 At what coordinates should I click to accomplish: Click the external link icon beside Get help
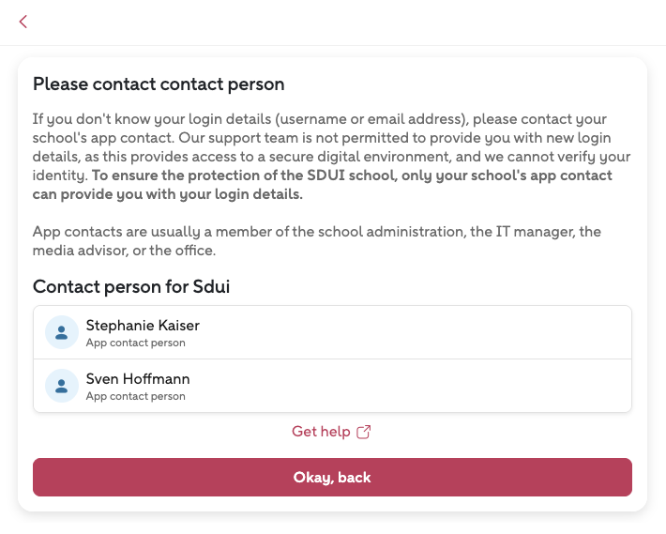365,432
